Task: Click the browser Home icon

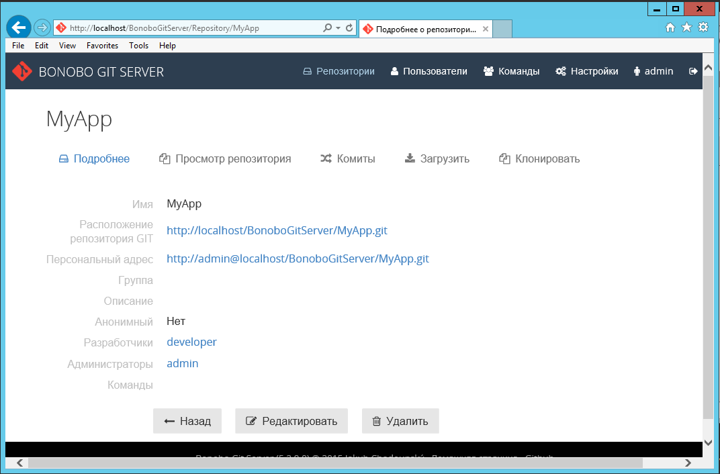Action: (x=670, y=28)
